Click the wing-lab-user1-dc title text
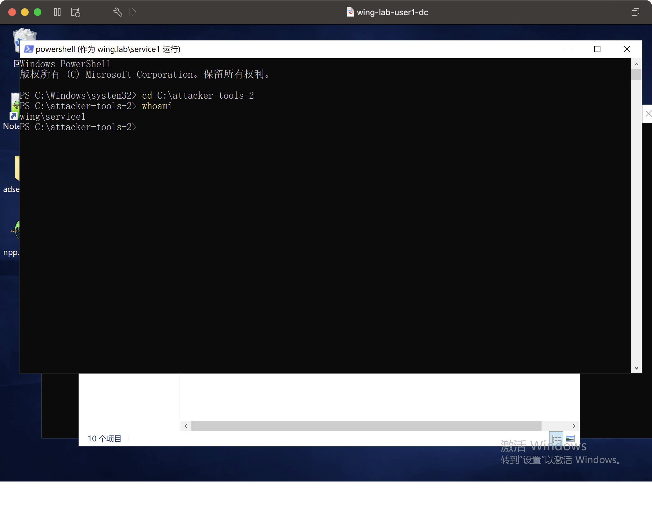The height and width of the screenshot is (513, 652). [393, 12]
